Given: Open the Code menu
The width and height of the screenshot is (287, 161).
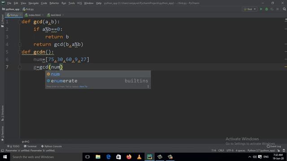Looking at the screenshot, I should click(x=44, y=3).
